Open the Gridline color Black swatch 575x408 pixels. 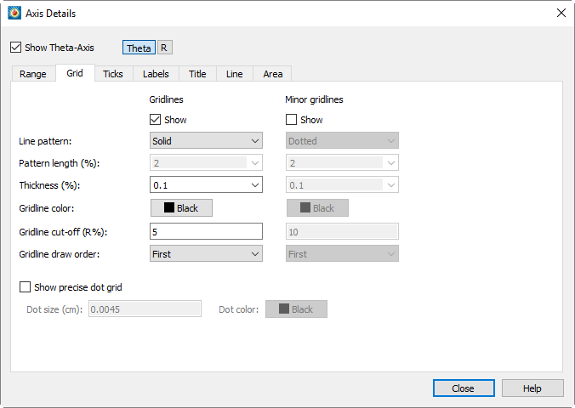click(181, 208)
